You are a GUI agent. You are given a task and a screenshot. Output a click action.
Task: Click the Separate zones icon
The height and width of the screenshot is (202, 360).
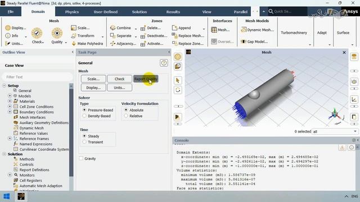pos(112,35)
